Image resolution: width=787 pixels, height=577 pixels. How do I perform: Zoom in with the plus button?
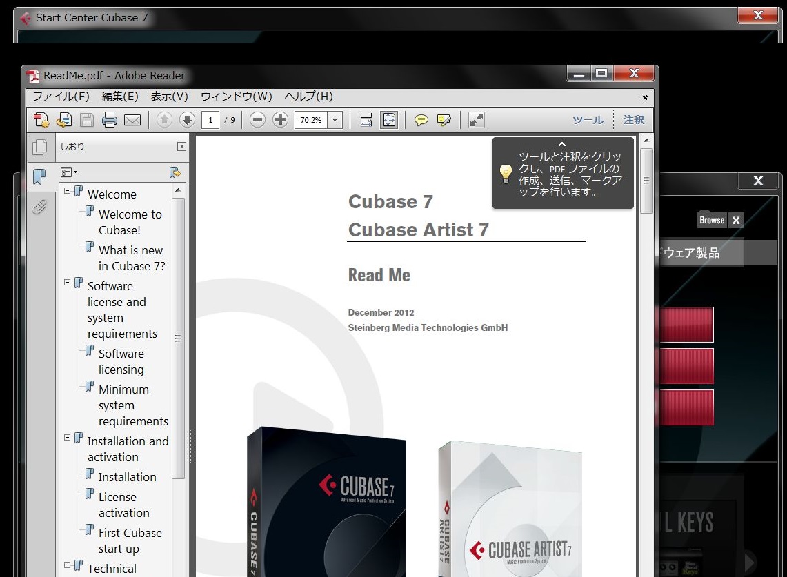click(x=280, y=120)
